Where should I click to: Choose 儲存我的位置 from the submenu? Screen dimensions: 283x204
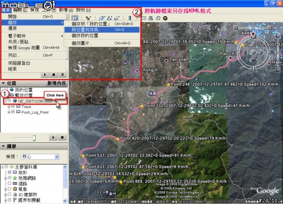[102, 35]
